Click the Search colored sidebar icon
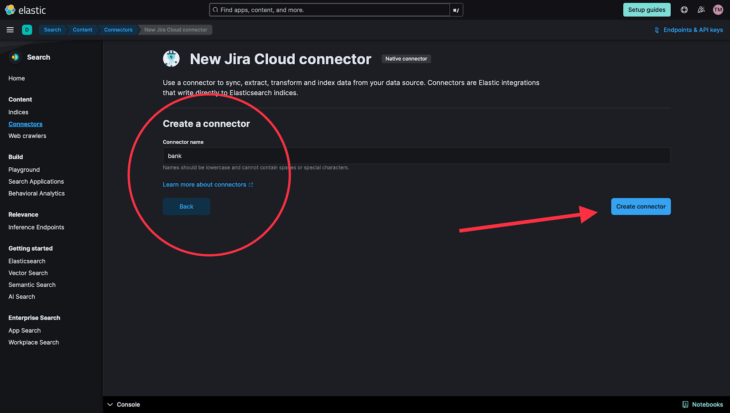The height and width of the screenshot is (413, 730). click(14, 57)
